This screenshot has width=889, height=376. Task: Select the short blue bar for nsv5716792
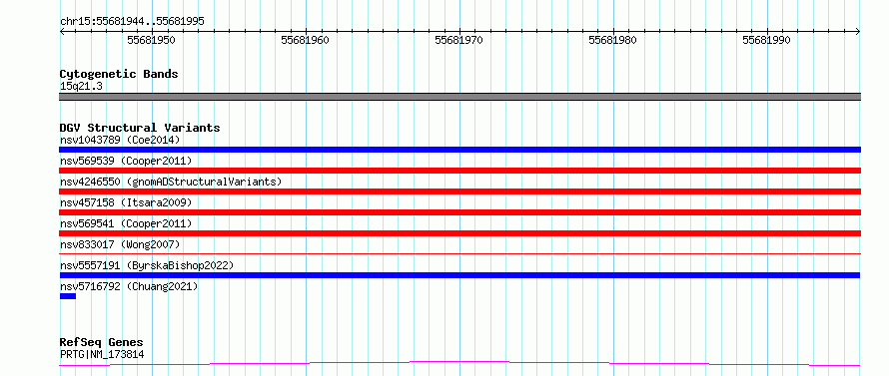click(68, 296)
